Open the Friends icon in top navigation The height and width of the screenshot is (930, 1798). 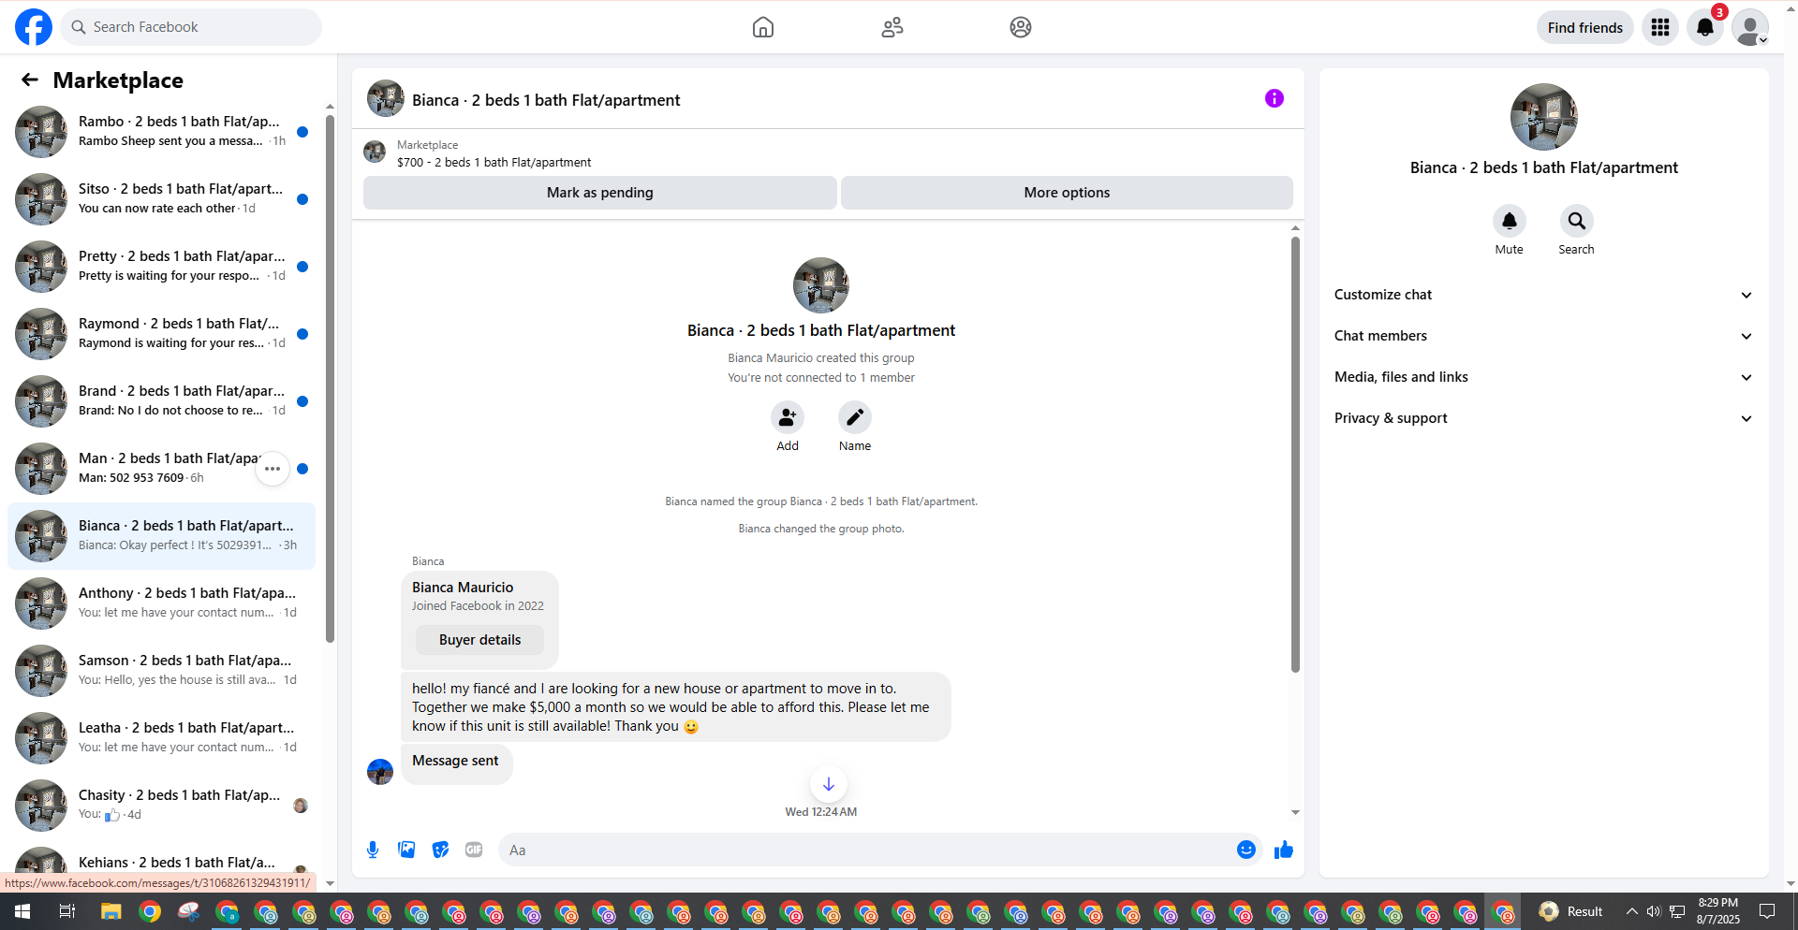click(892, 27)
